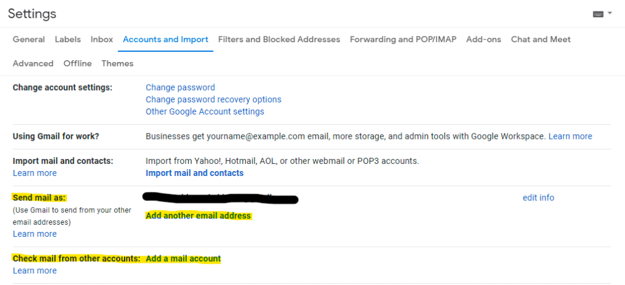
Task: Select Filters and Blocked Addresses tab
Action: [279, 40]
